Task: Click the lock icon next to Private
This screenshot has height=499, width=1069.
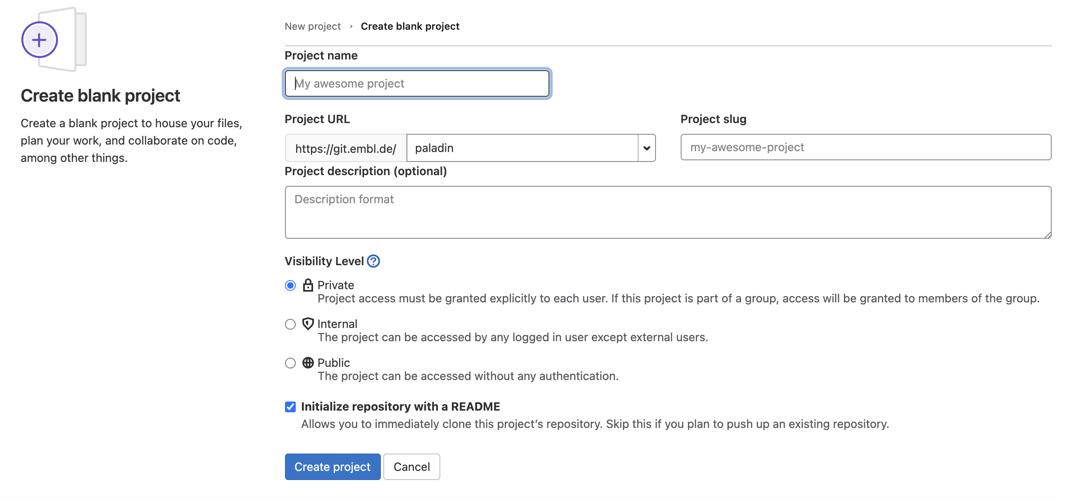Action: coord(308,285)
